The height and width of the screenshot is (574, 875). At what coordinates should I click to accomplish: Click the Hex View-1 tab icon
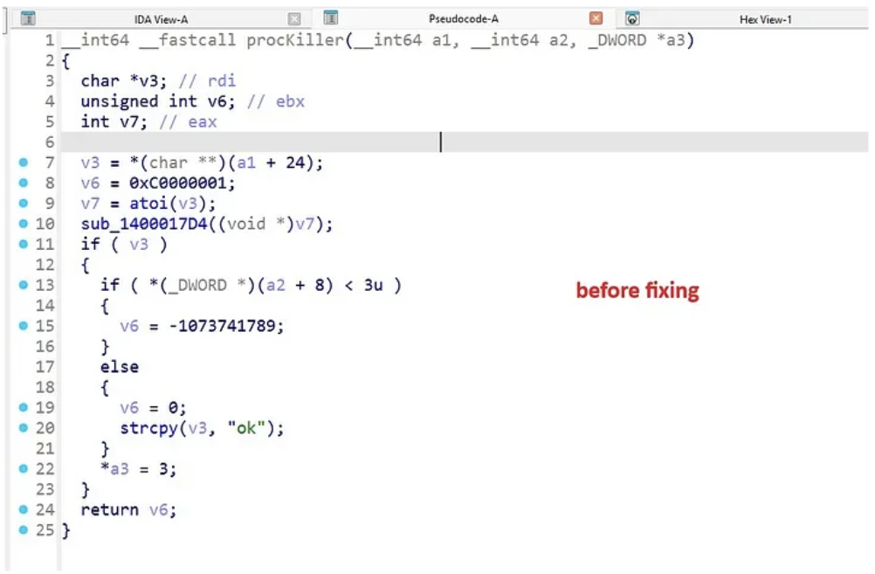tap(633, 18)
